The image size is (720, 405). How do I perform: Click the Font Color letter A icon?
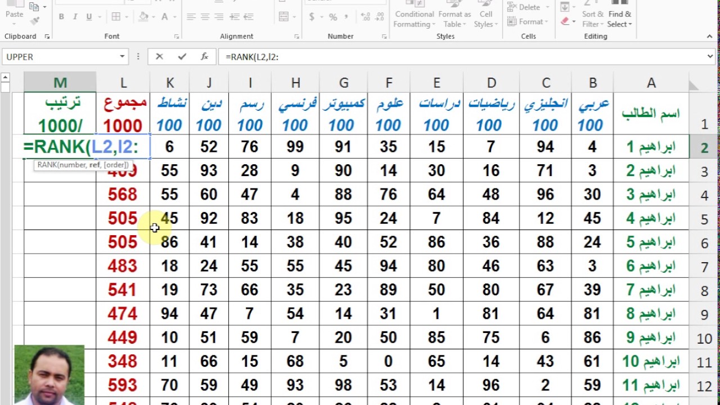tap(165, 17)
